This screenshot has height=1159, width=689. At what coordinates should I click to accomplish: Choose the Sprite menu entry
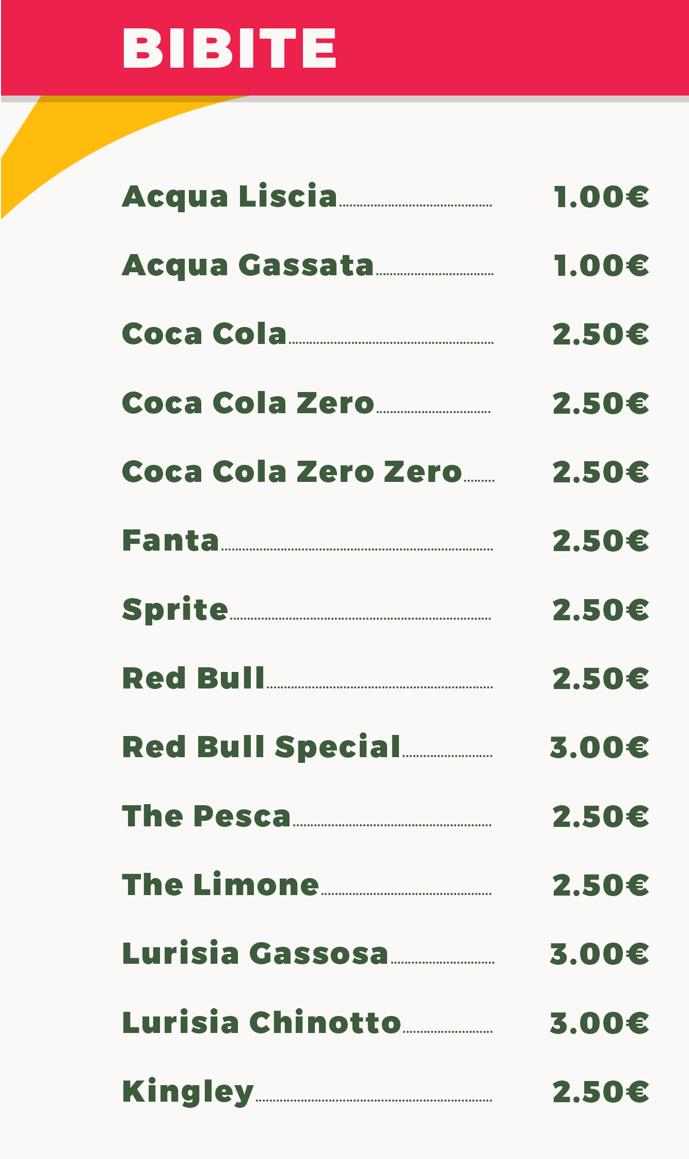click(x=175, y=610)
